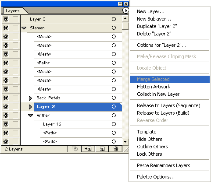
Task: Collapse the Anther sublayer triangle
Action: click(x=30, y=115)
